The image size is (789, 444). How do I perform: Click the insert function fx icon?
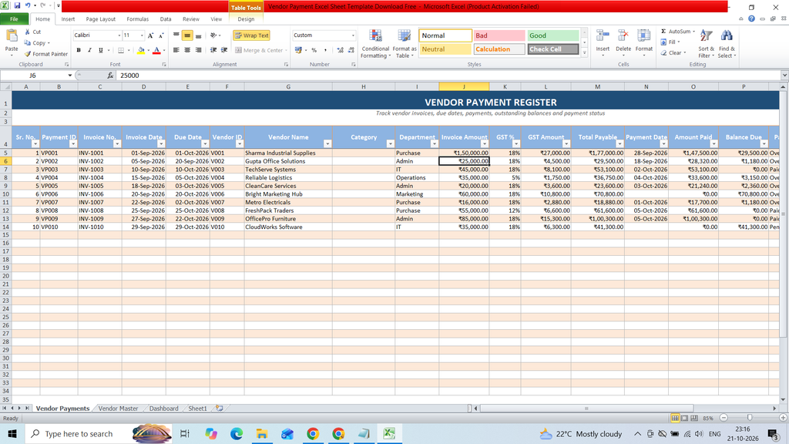point(110,76)
